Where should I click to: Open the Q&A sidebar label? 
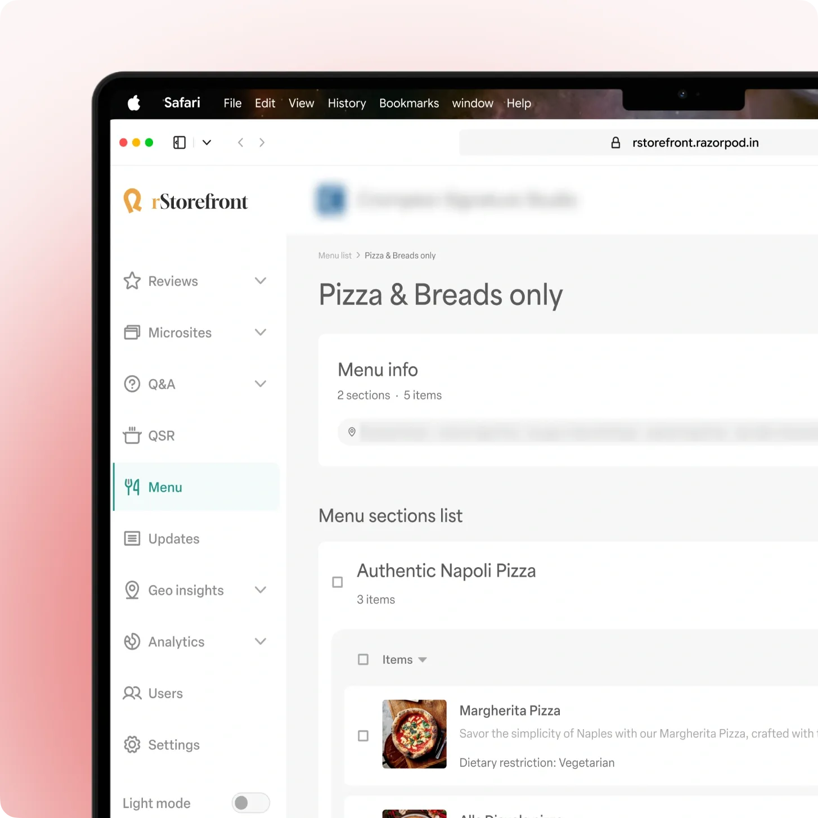click(162, 384)
